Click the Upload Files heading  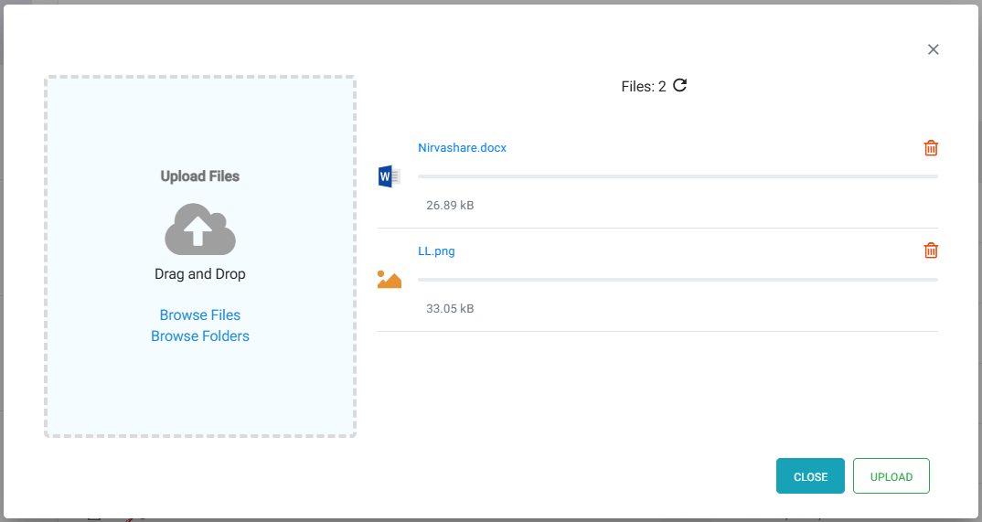click(x=200, y=176)
